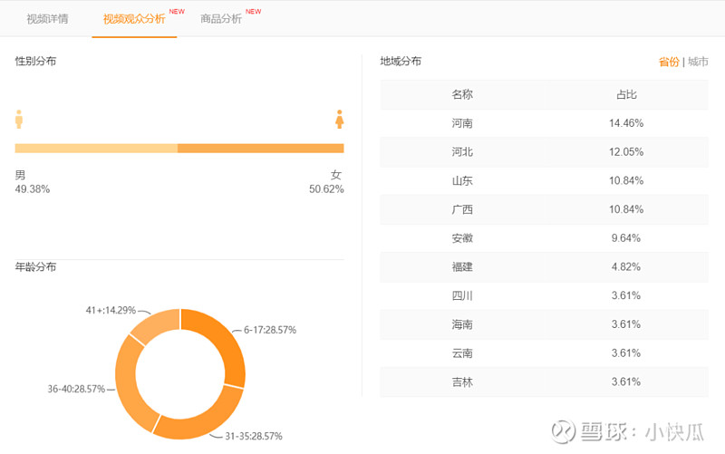Click the 41+ age donut segment

[x=157, y=324]
